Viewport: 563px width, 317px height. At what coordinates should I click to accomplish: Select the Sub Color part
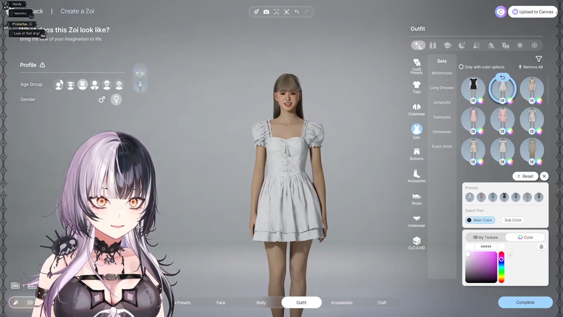[510, 220]
